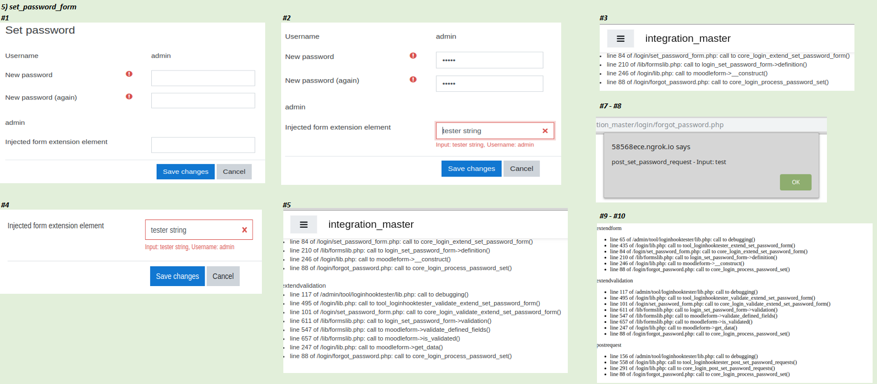
Task: Click 'line 611 of /lib/formslib.php' in panel #5
Action: (x=391, y=321)
